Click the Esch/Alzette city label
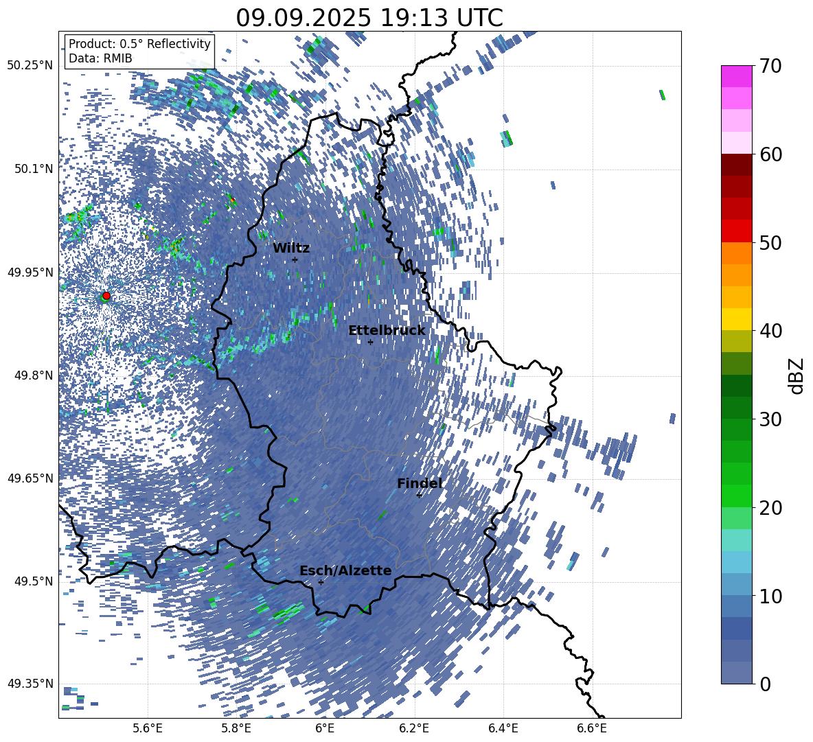This screenshot has height=742, width=813. [345, 571]
